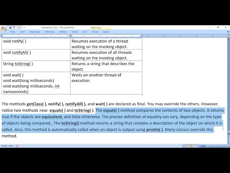
Task: Click the table resize handle at bottom-right corner
Action: (x=142, y=95)
